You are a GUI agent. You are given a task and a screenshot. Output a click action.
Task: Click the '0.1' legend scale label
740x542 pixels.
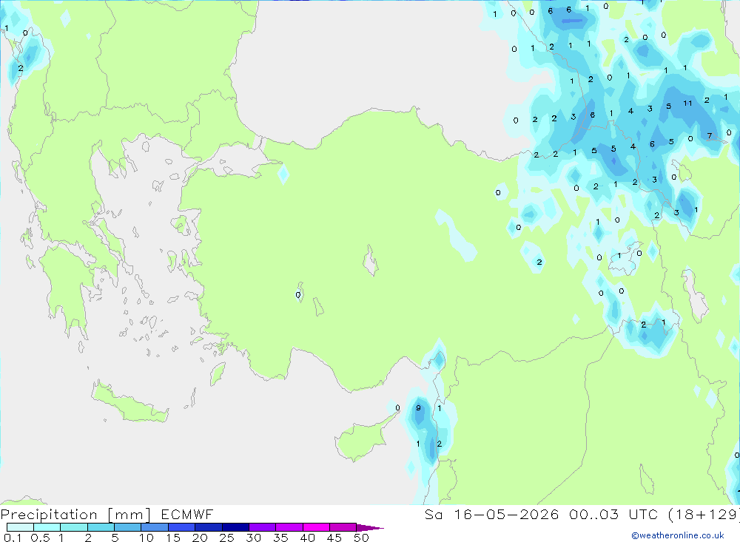click(13, 538)
